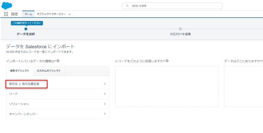The width and height of the screenshot is (263, 133).
Task: Open the App Launcher grid icon
Action: pyautogui.click(x=6, y=14)
